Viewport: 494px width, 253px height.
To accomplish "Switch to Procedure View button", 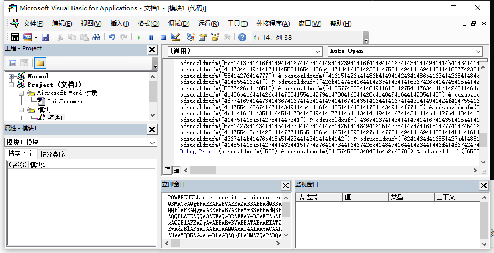I will coord(168,170).
